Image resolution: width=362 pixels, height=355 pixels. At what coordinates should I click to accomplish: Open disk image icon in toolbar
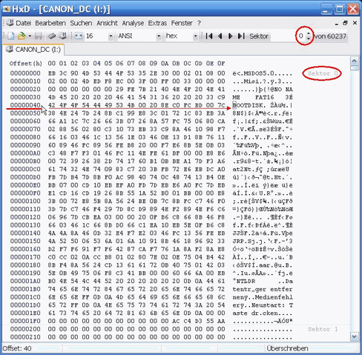(63, 36)
